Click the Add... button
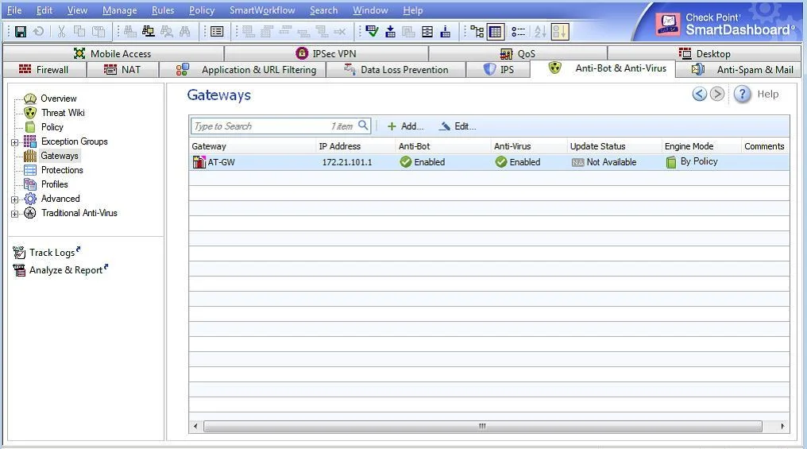This screenshot has height=449, width=807. point(406,126)
